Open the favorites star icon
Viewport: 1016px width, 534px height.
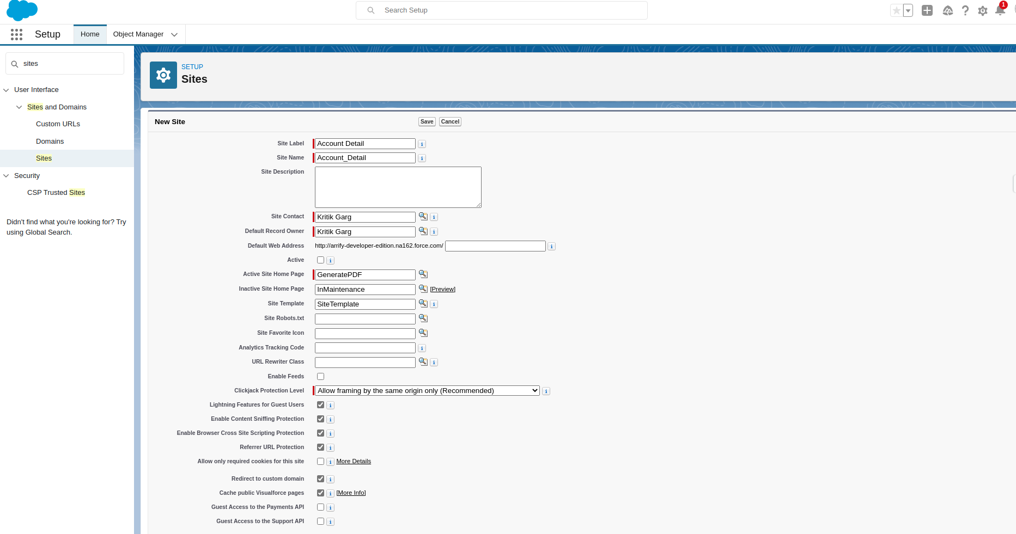pos(896,10)
